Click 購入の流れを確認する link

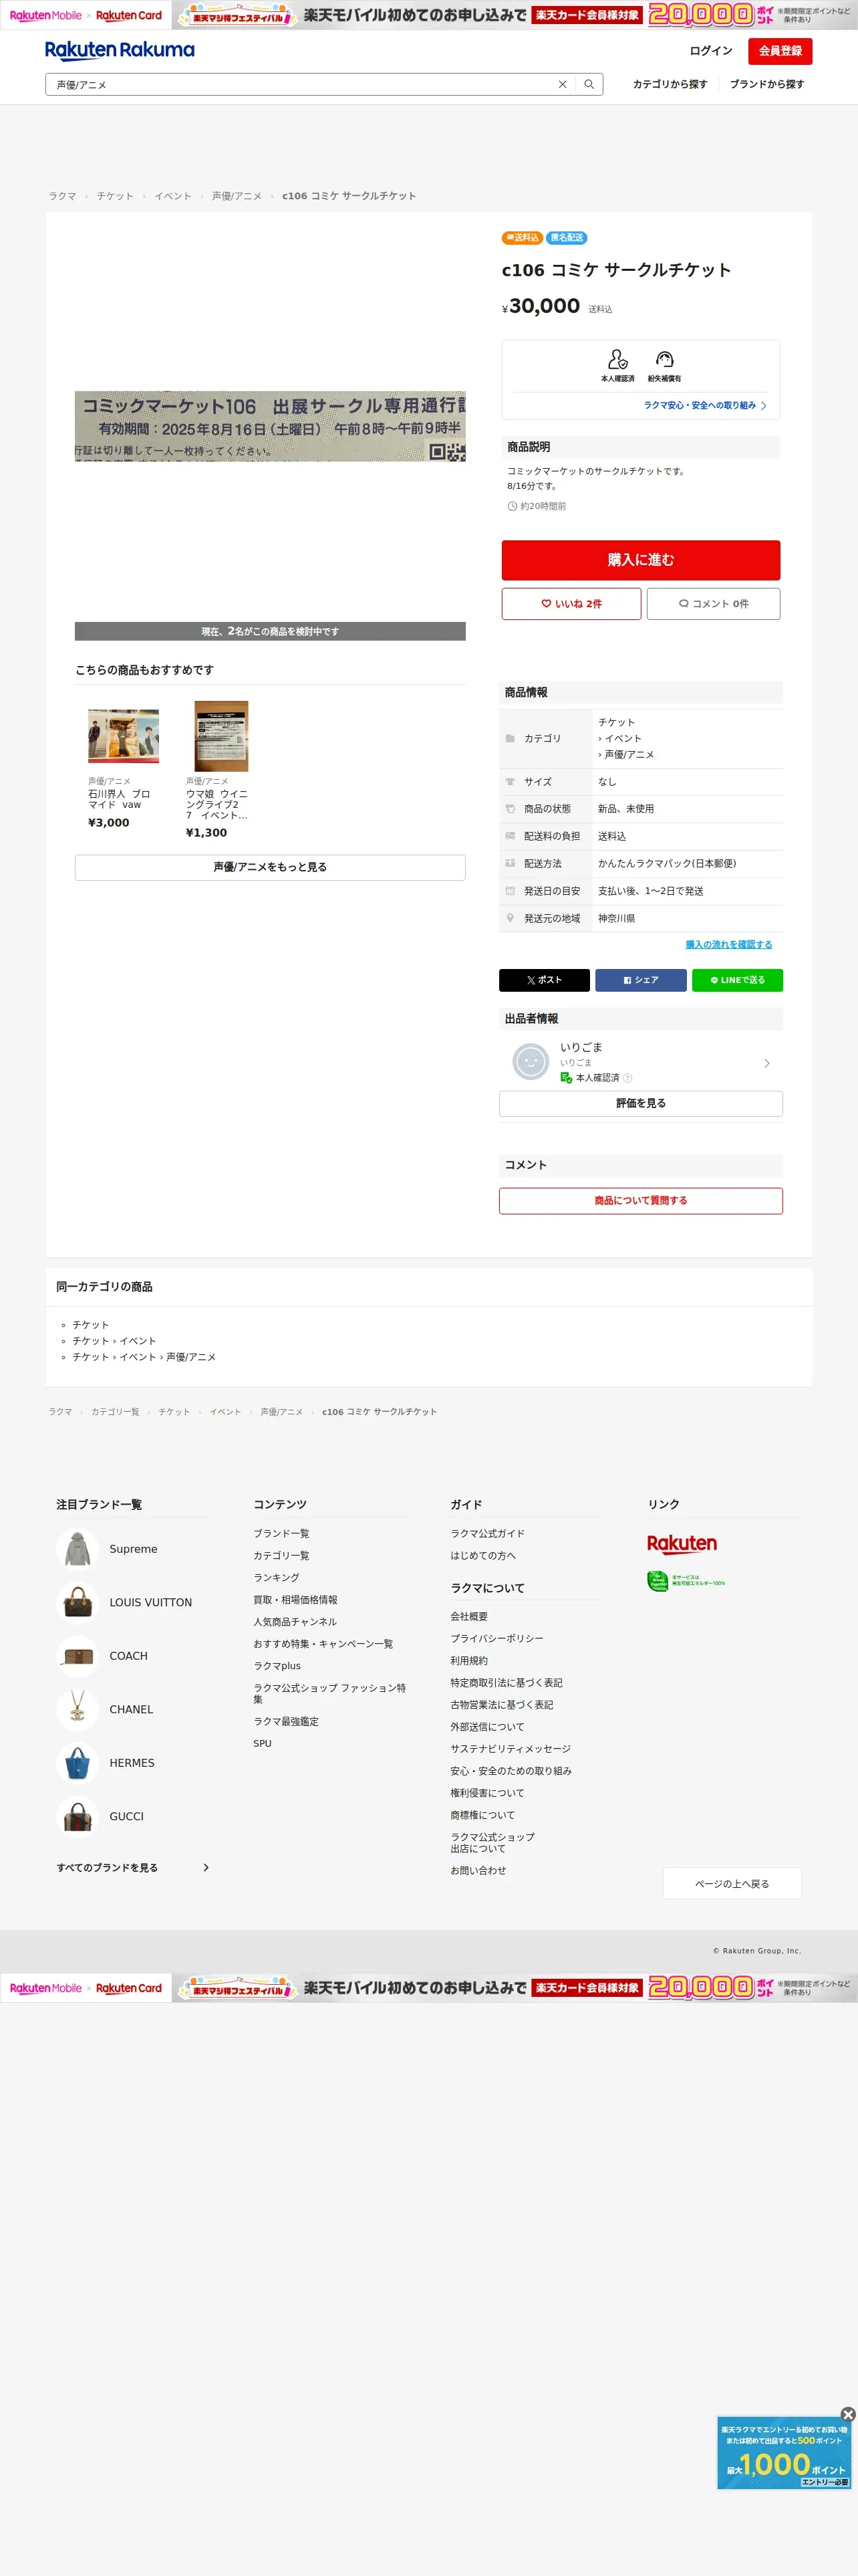(729, 945)
